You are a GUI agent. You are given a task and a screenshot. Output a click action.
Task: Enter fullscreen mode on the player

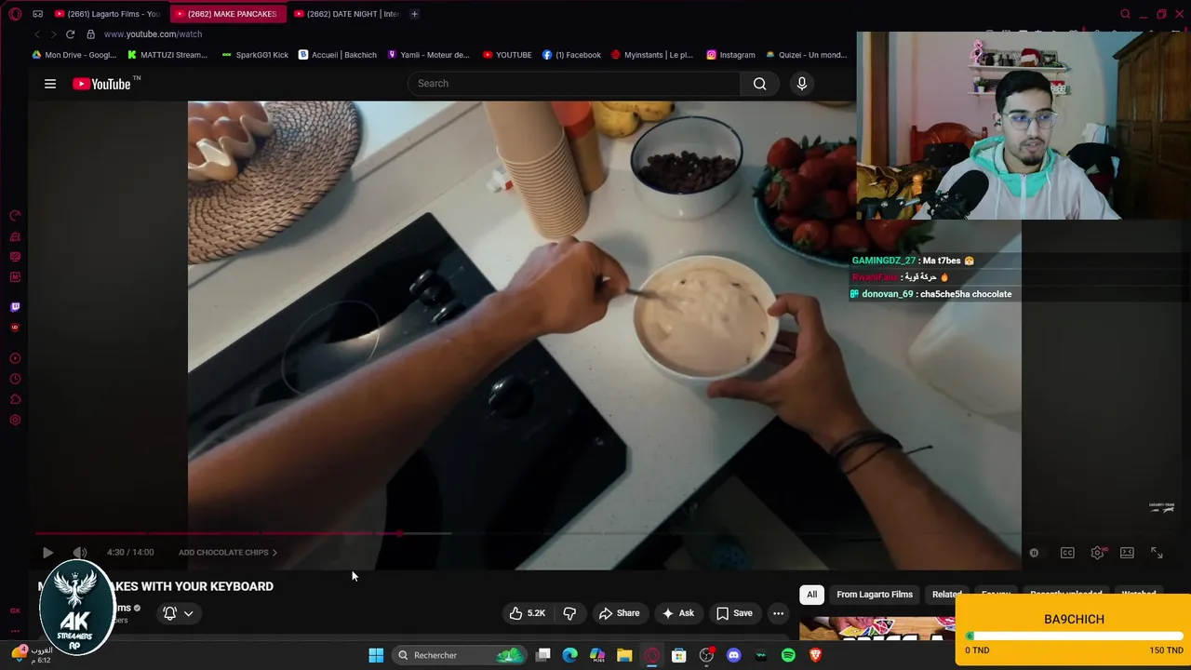[1157, 553]
